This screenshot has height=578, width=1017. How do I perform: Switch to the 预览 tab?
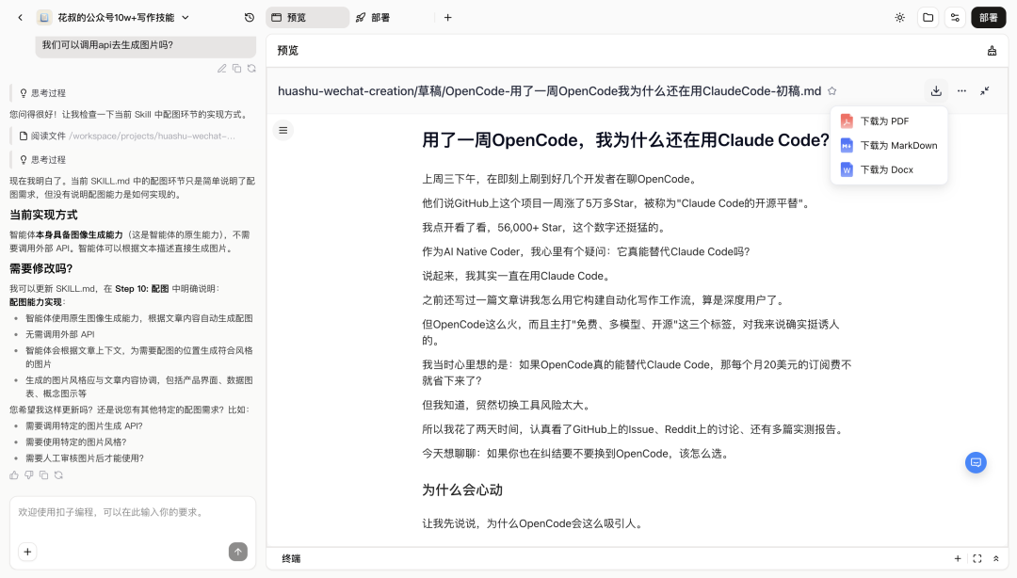307,18
